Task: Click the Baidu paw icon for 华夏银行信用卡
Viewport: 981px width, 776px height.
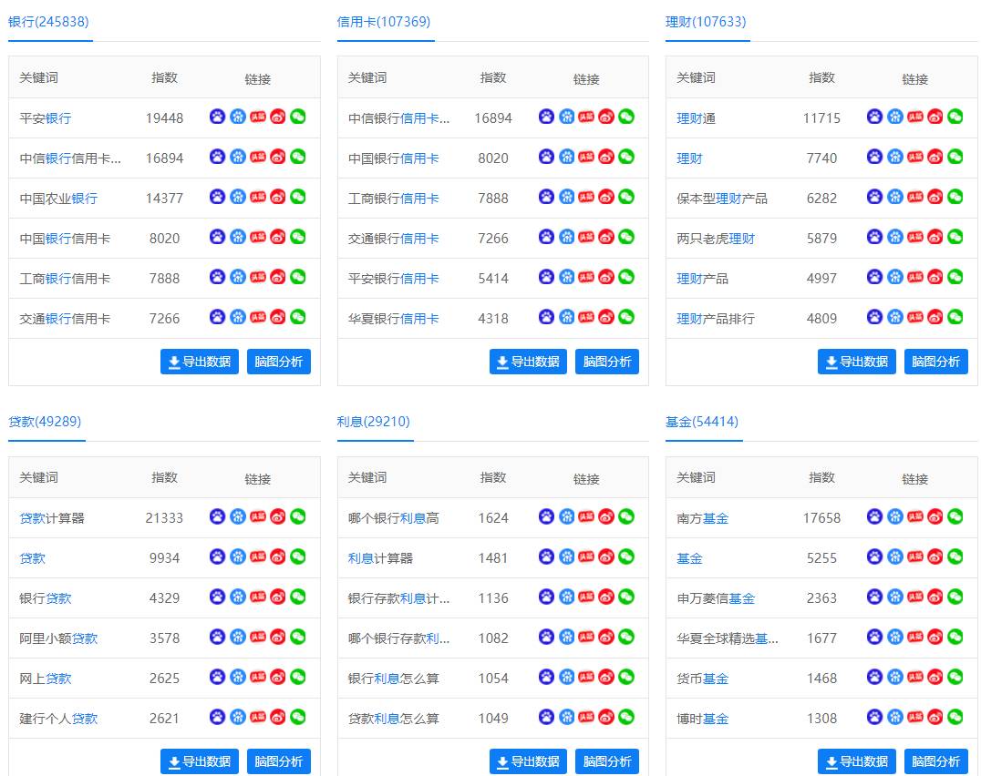Action: tap(546, 317)
